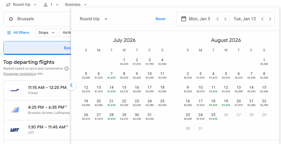The image size is (281, 144).
Task: Open the All filters panel
Action: 18,33
